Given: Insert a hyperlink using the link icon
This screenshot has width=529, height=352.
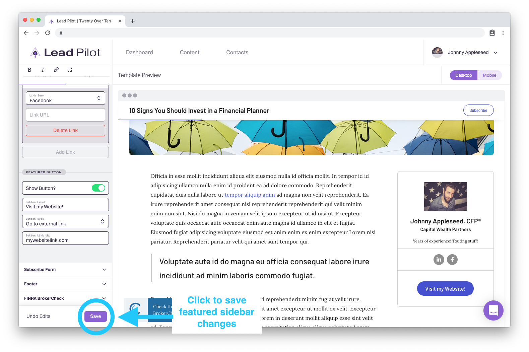Looking at the screenshot, I should click(x=56, y=70).
